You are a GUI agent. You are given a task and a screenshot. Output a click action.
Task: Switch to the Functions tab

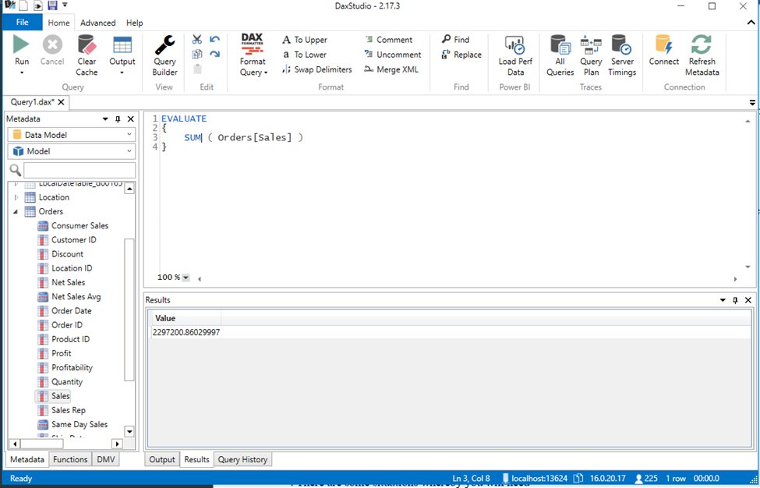coord(70,459)
